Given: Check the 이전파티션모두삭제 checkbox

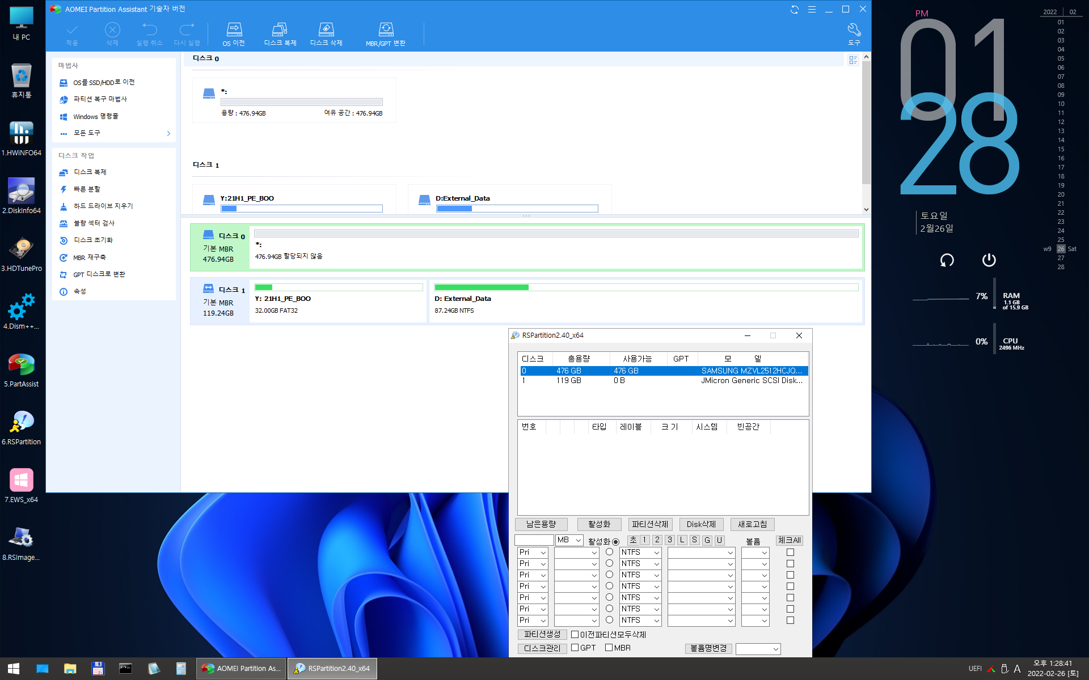Looking at the screenshot, I should point(575,635).
